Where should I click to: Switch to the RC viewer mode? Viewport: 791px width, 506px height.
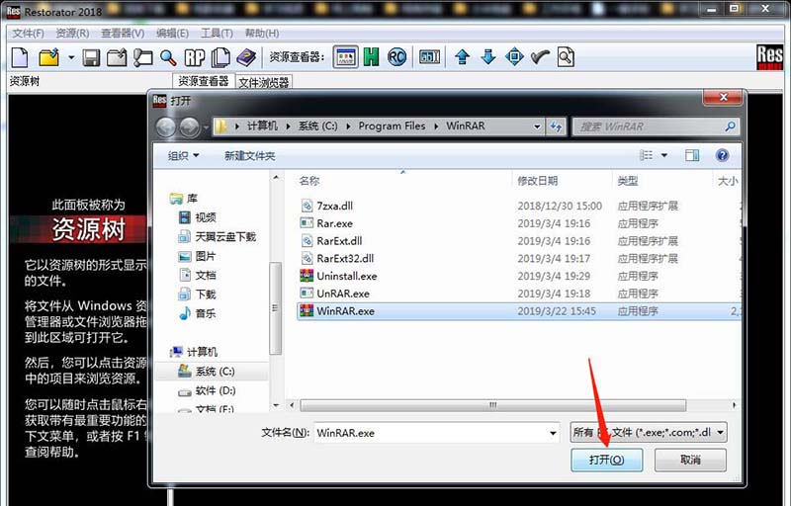click(396, 57)
